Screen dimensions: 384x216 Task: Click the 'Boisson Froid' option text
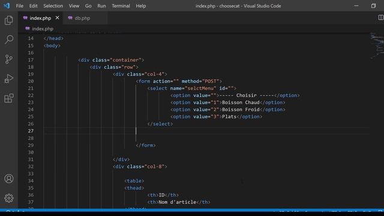(x=241, y=109)
